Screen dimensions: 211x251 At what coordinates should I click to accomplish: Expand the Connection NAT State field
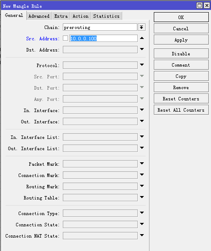(142, 235)
